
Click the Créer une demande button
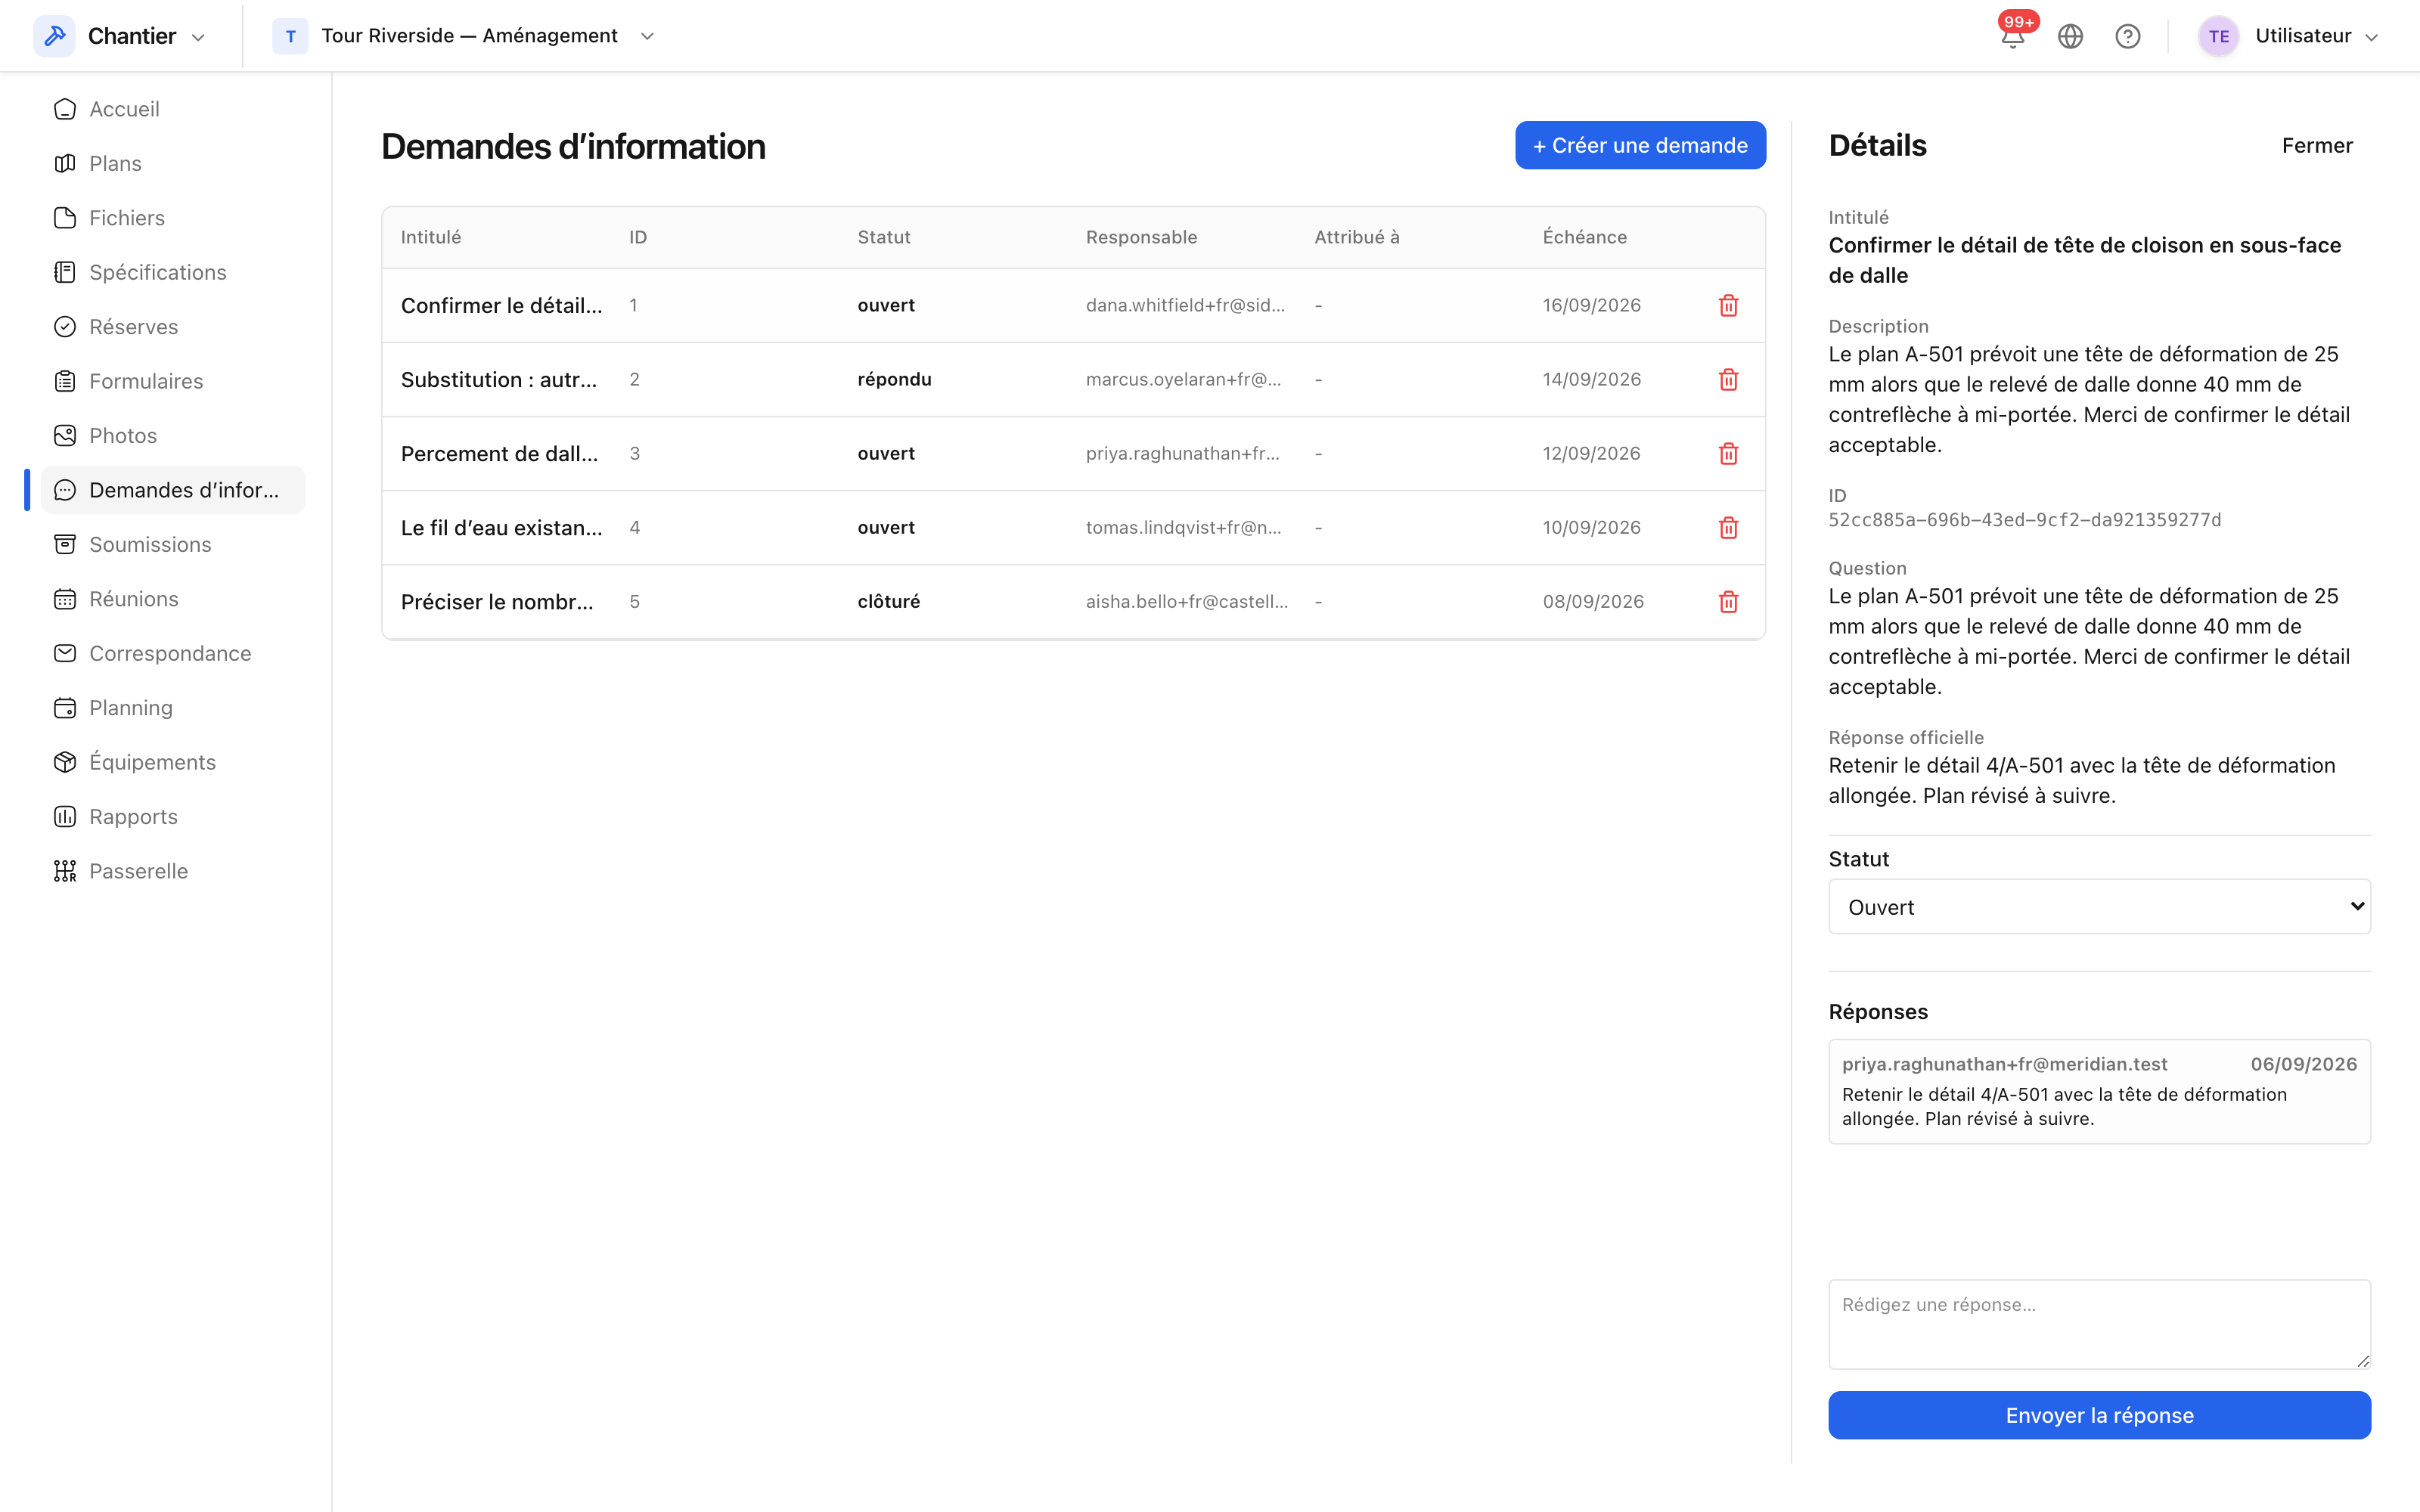(x=1640, y=145)
